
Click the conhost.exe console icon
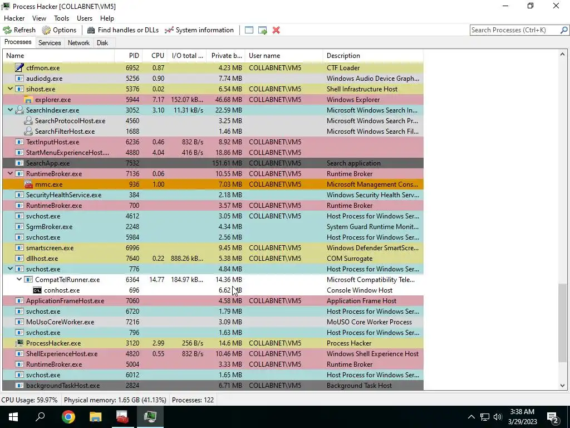coord(37,290)
